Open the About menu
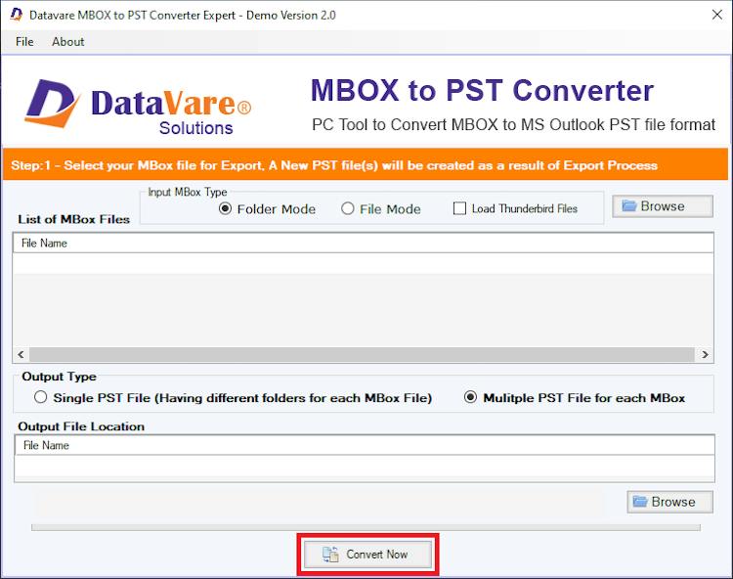This screenshot has width=733, height=579. pyautogui.click(x=67, y=42)
